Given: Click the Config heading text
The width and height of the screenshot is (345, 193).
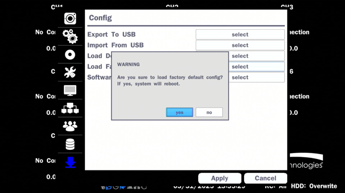Looking at the screenshot, I should tap(100, 18).
